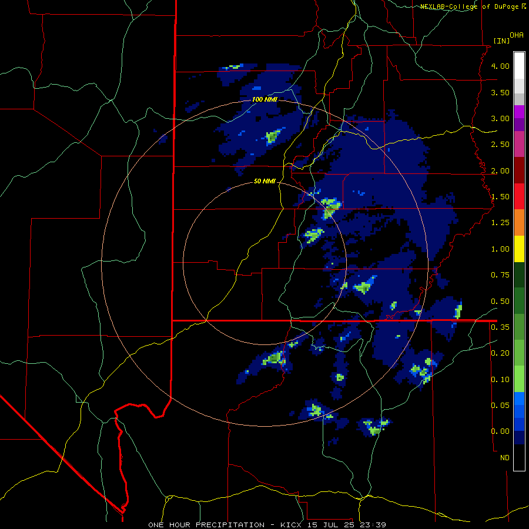Click the 0.05 legend value
The image size is (529, 529).
[x=500, y=405]
